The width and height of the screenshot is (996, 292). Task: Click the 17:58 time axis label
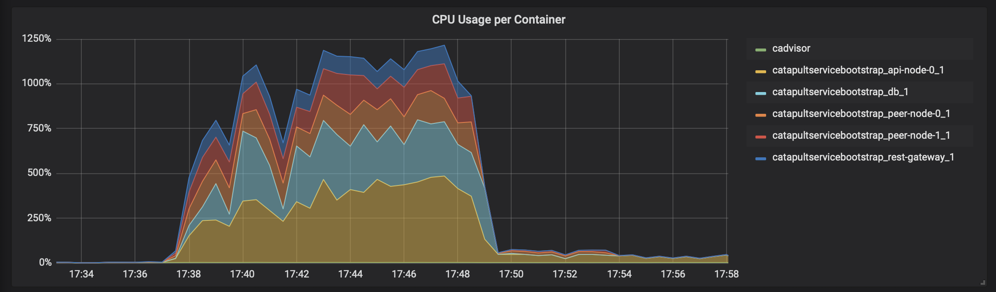click(x=726, y=274)
